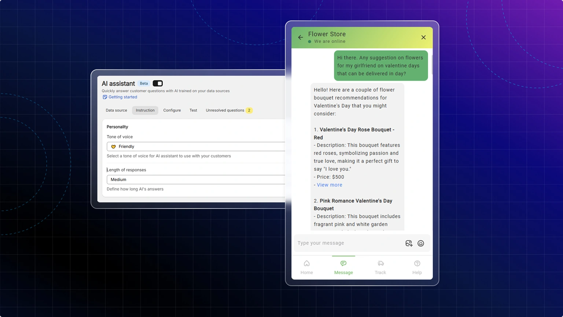The image size is (563, 317).
Task: Click the image upload icon in message box
Action: click(x=409, y=244)
